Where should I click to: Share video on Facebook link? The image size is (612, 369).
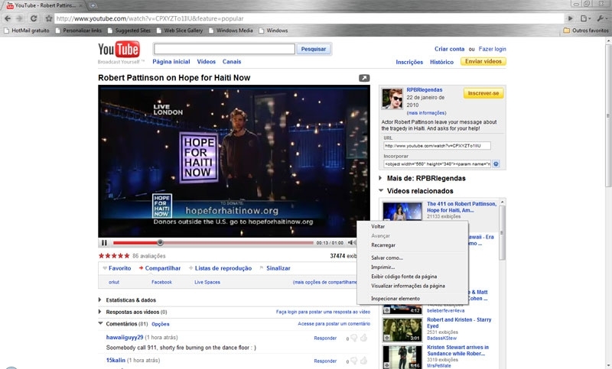point(161,282)
